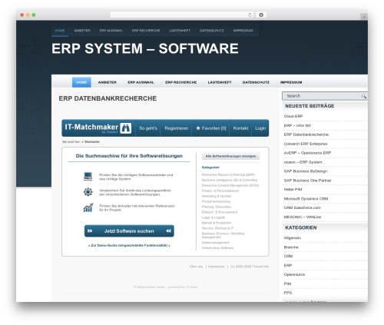Open the ERP – Infor M3 post
384x325 pixels.
point(297,125)
